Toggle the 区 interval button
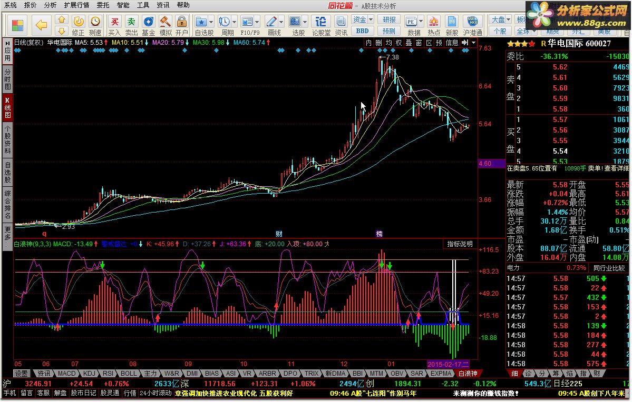632x402 pixels. click(x=429, y=43)
